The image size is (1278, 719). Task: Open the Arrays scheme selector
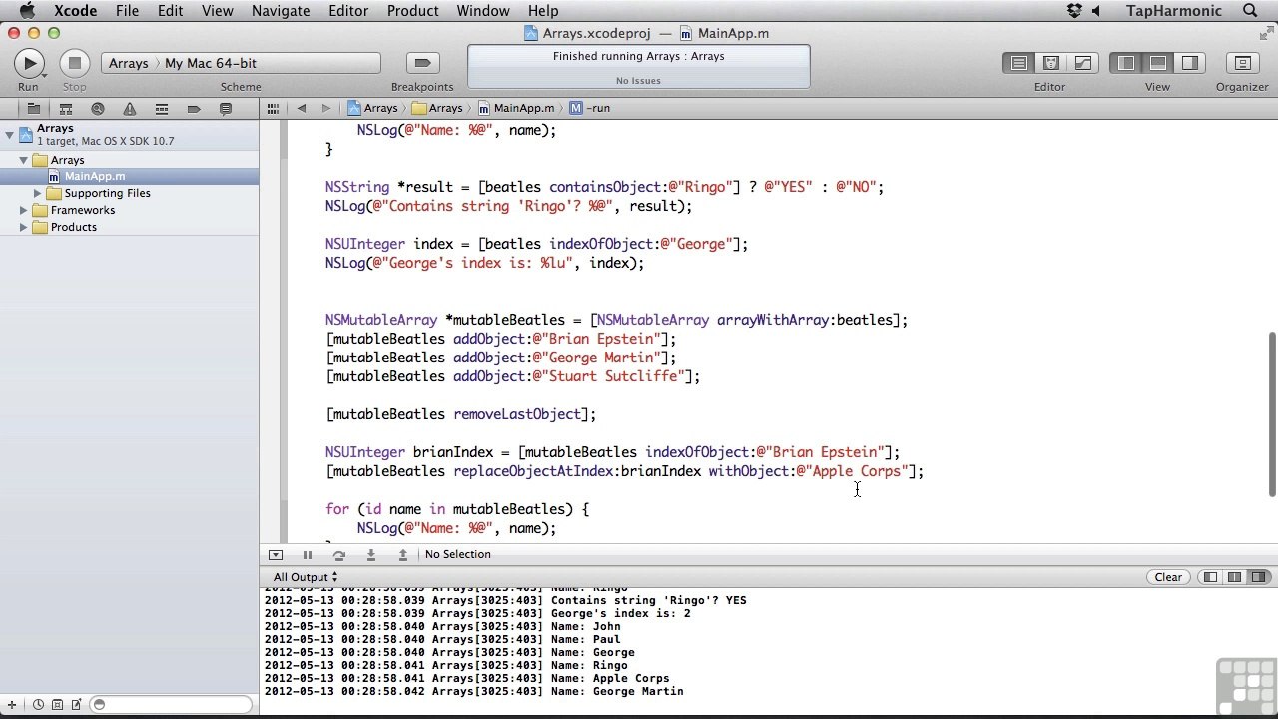click(129, 63)
